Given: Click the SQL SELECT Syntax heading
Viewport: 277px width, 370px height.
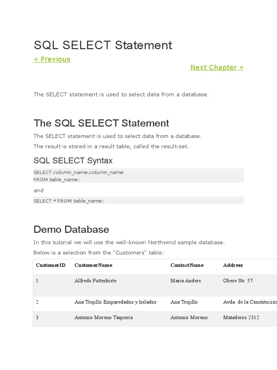Looking at the screenshot, I should coord(73,160).
